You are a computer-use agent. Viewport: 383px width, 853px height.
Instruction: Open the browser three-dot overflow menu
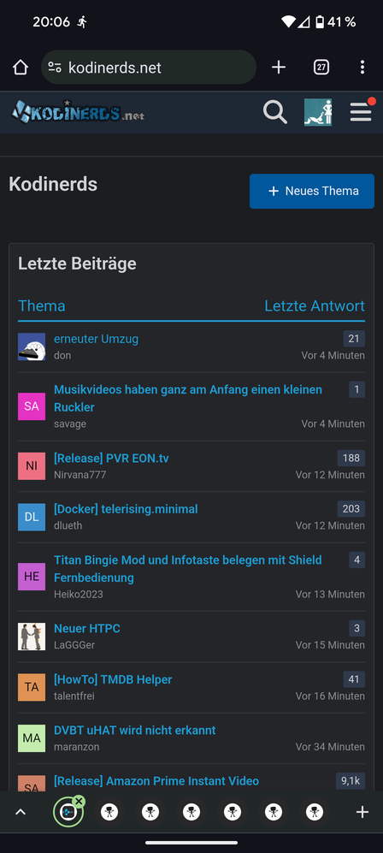click(362, 68)
